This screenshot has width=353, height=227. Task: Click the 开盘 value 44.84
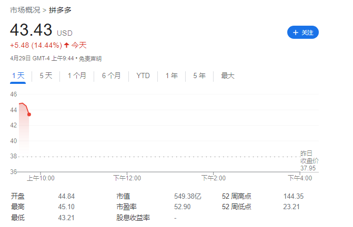[66, 196]
